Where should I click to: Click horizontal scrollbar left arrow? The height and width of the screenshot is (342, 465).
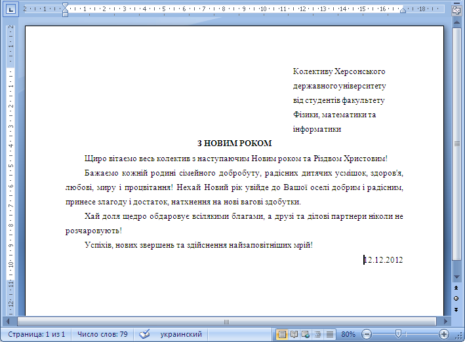8,321
